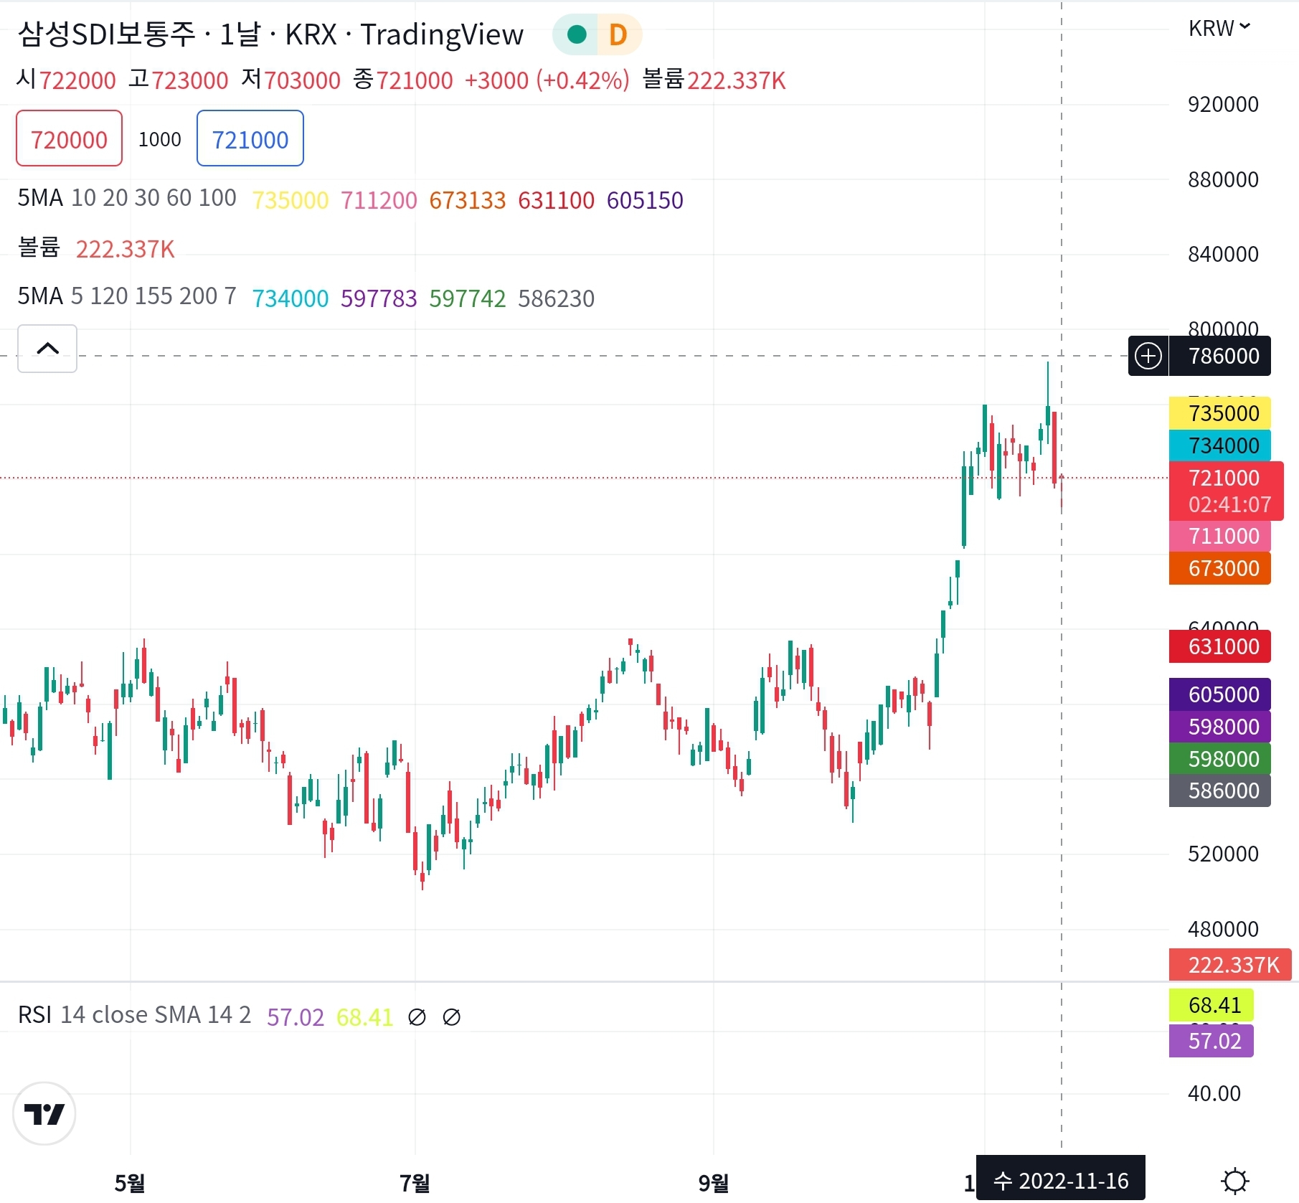Click the 저703000 low value
Screen dimensions: 1299x1203
point(291,80)
